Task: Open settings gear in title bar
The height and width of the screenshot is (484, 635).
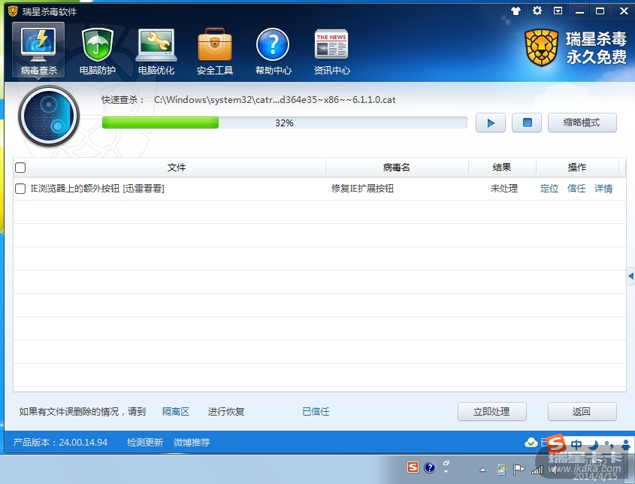Action: [x=537, y=11]
